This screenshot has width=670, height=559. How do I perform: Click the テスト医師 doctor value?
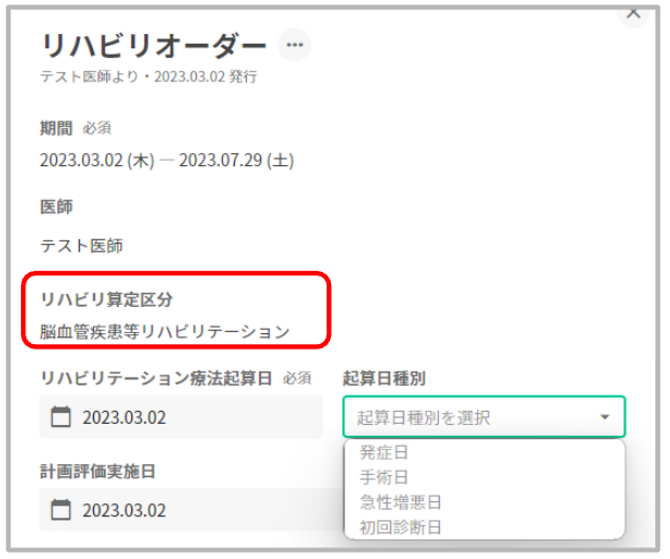pyautogui.click(x=81, y=246)
